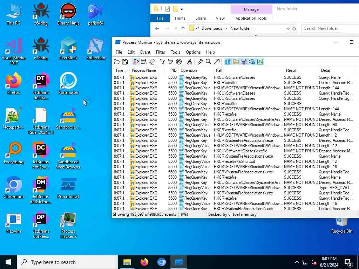
Task: Select the pafish64 desktop icon
Action: pyautogui.click(x=96, y=14)
